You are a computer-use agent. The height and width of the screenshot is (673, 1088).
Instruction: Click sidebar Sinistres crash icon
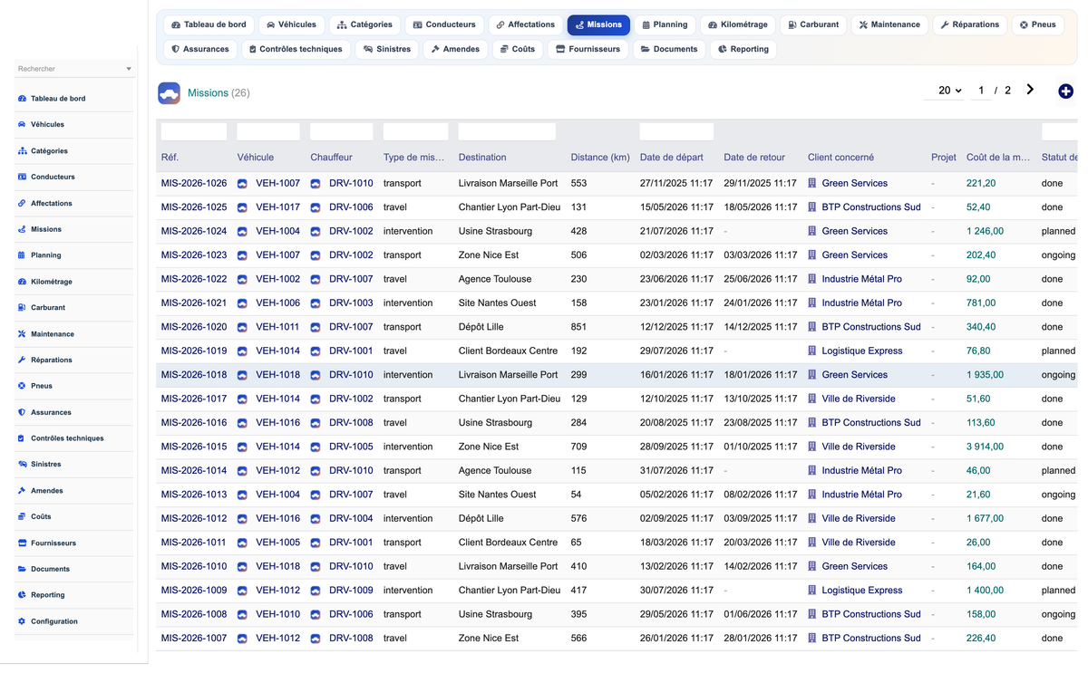click(22, 465)
